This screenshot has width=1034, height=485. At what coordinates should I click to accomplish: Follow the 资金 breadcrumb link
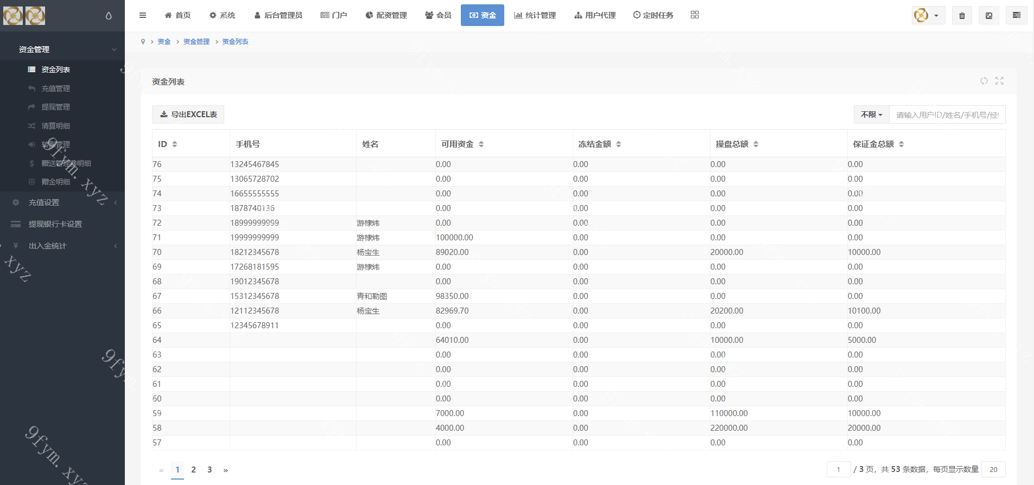click(164, 42)
